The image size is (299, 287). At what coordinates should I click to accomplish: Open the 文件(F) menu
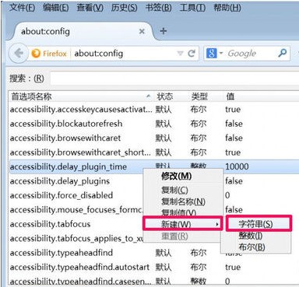(x=22, y=8)
